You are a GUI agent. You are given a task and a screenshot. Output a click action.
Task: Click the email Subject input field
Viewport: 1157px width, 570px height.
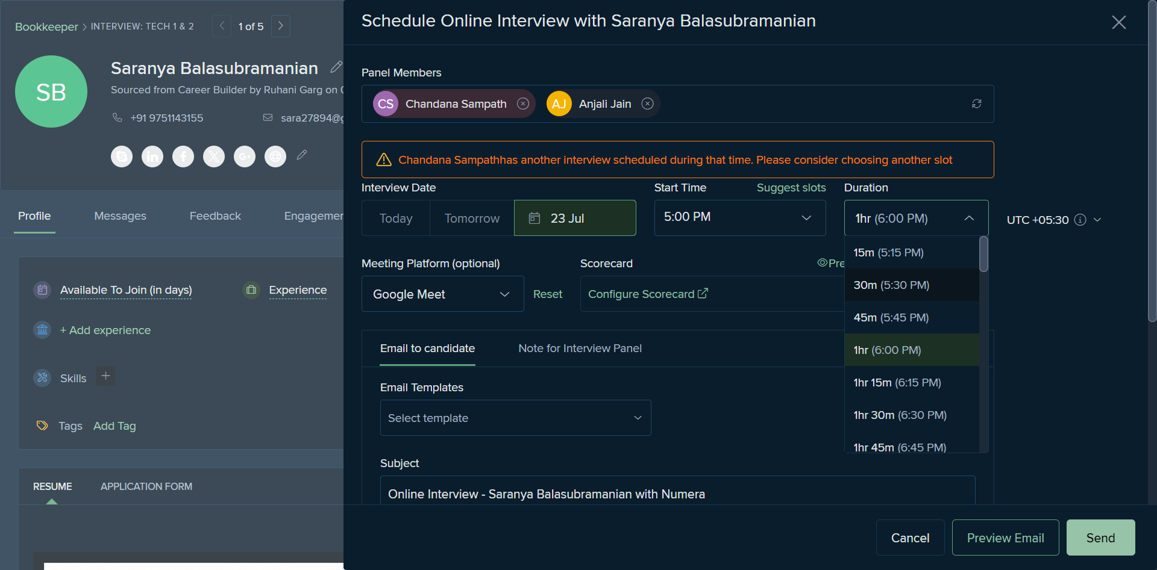click(x=677, y=491)
